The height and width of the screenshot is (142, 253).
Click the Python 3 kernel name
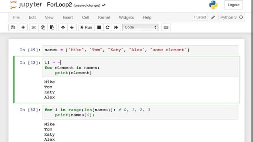228,17
